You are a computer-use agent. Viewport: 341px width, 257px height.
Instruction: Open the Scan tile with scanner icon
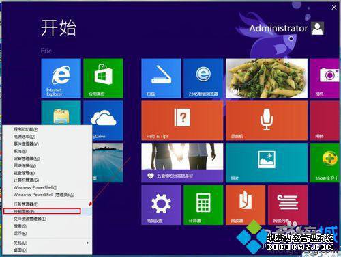click(161, 79)
